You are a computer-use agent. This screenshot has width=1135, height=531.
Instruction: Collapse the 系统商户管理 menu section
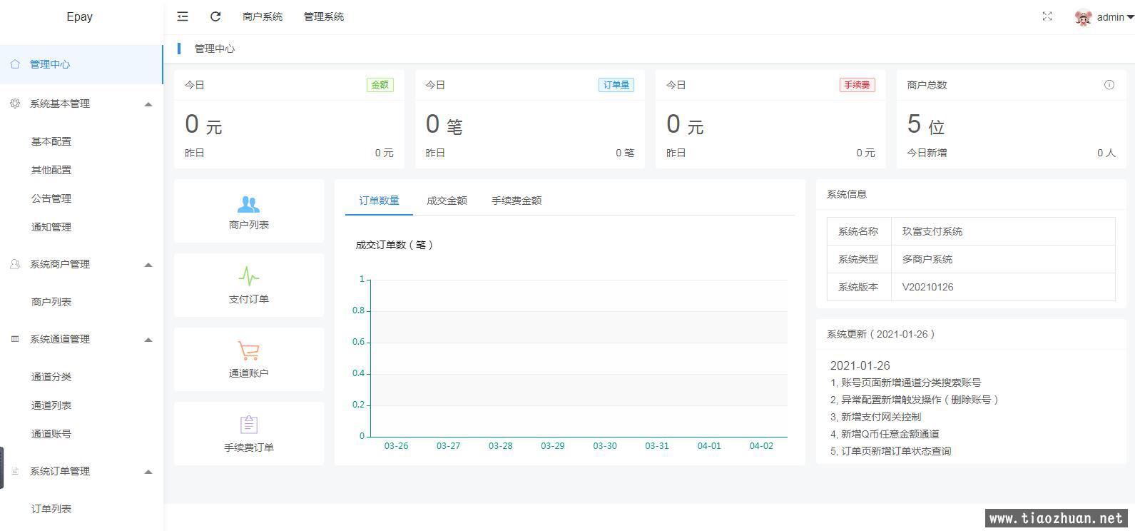point(148,265)
